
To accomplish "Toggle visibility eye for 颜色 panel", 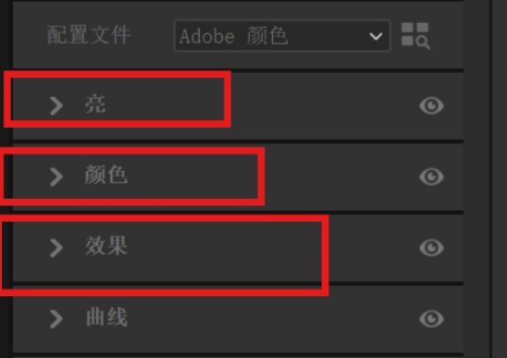I will [431, 177].
